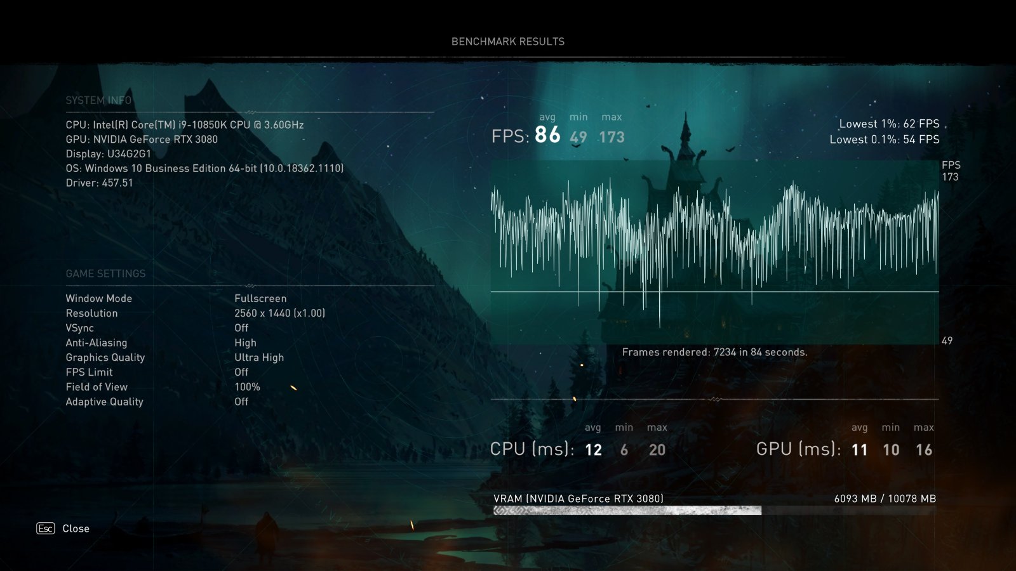This screenshot has width=1016, height=571.
Task: Click the FPS graph area
Action: pyautogui.click(x=715, y=252)
